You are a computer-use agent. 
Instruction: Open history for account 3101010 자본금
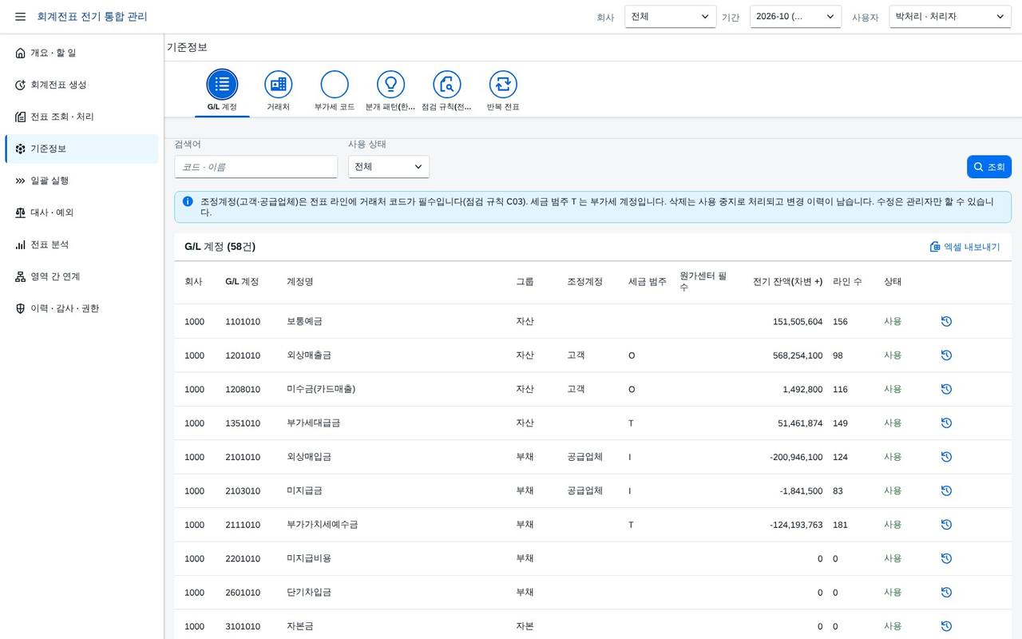(946, 626)
